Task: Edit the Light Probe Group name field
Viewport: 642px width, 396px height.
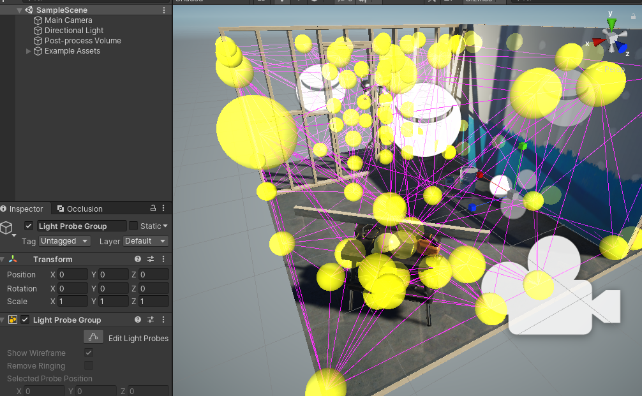Action: [82, 226]
